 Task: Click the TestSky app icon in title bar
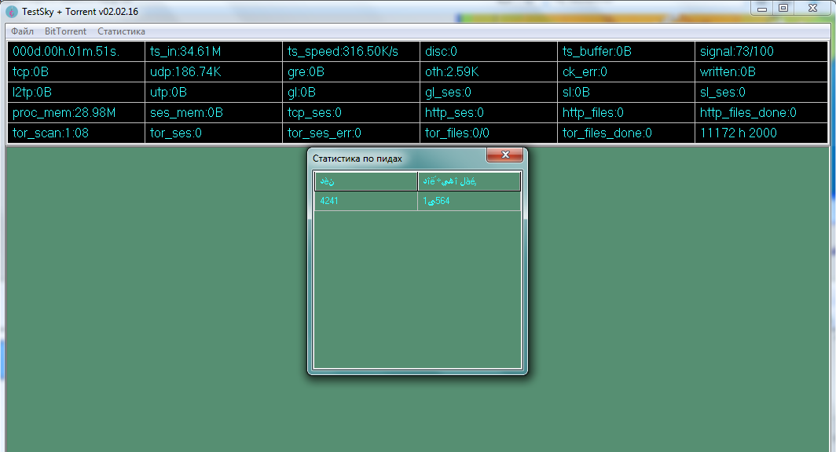[11, 11]
